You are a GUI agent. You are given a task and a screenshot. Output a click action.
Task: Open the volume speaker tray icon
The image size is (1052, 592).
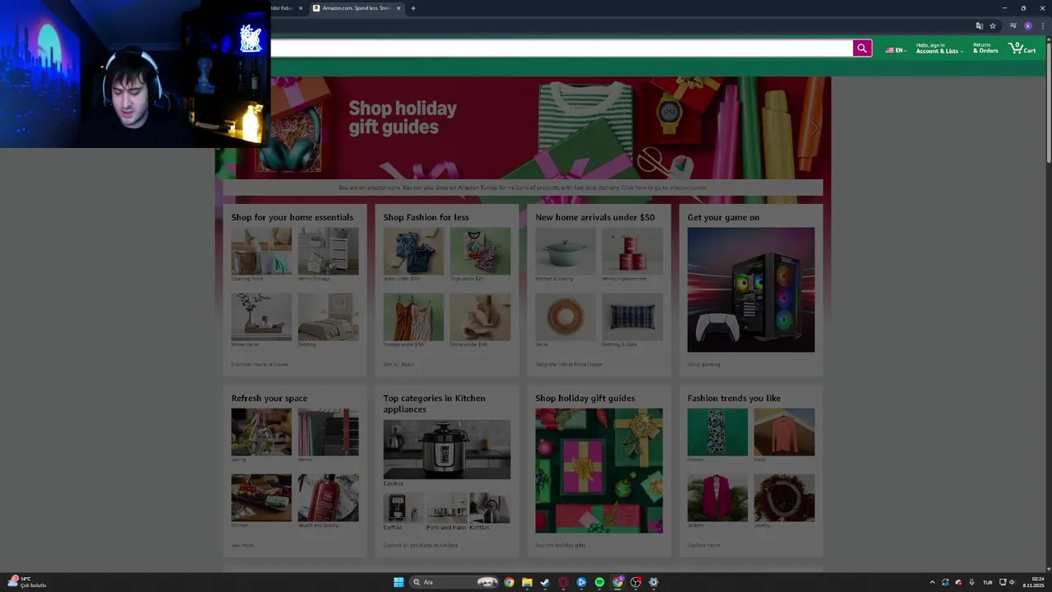tap(1012, 582)
